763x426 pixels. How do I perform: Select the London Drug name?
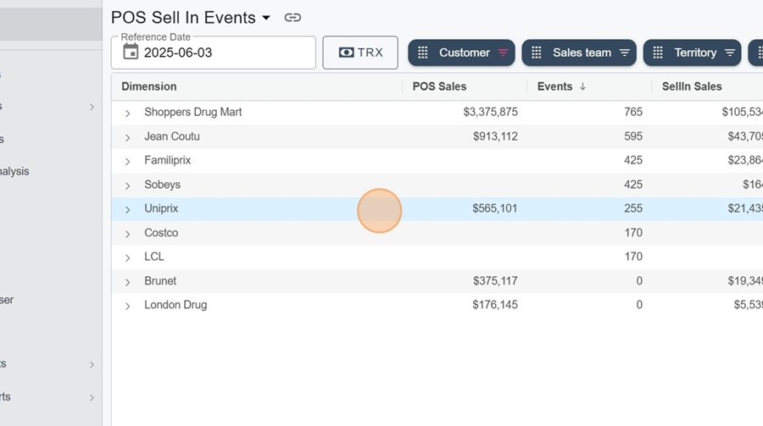pyautogui.click(x=175, y=305)
